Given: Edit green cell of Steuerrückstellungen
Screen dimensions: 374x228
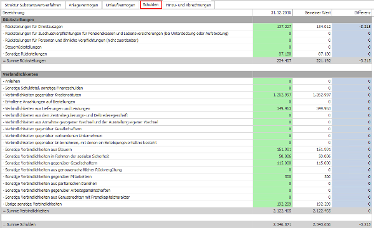Looking at the screenshot, I should coord(273,47).
